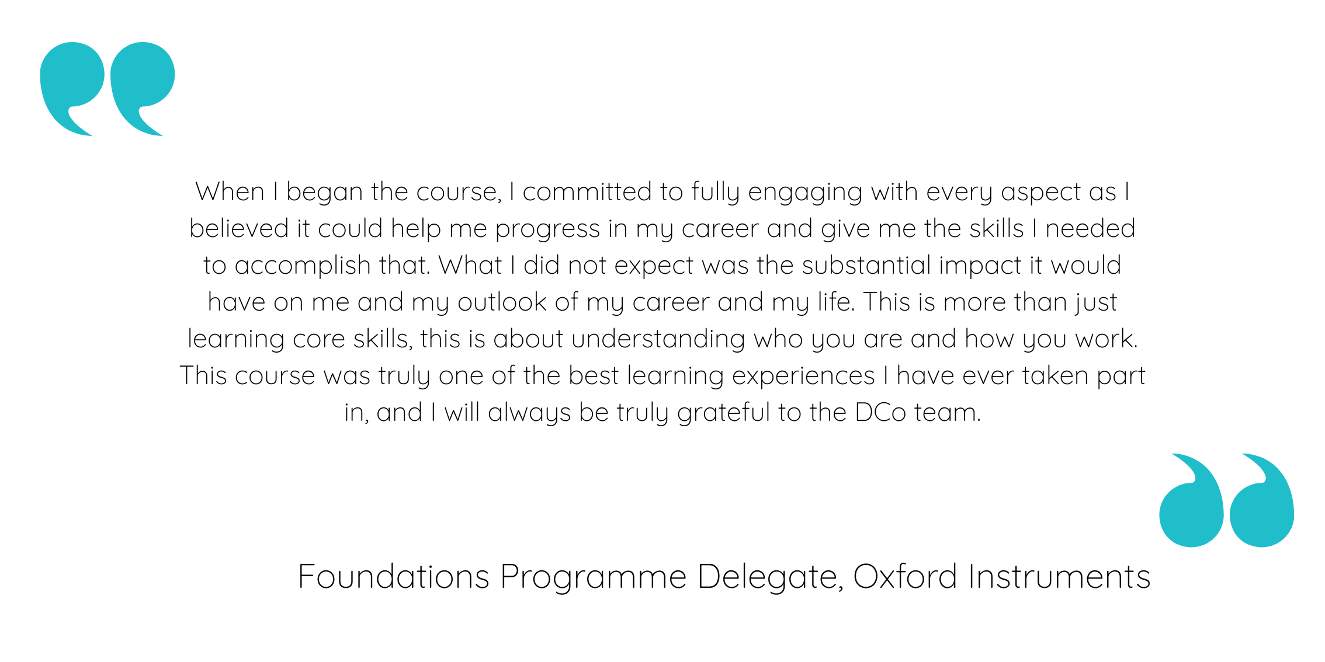Click the words "DCo team" in the quote
The width and height of the screenshot is (1325, 662).
click(917, 413)
